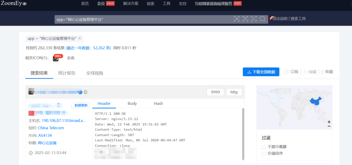
Task: Click the timestamp 2025-02-13 03:44
Action: (51, 153)
